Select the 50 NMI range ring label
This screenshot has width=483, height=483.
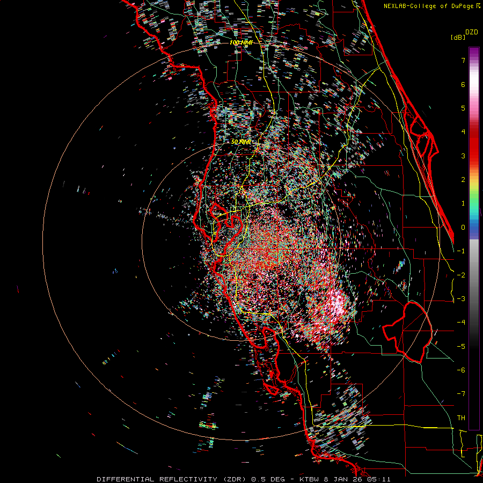241,142
